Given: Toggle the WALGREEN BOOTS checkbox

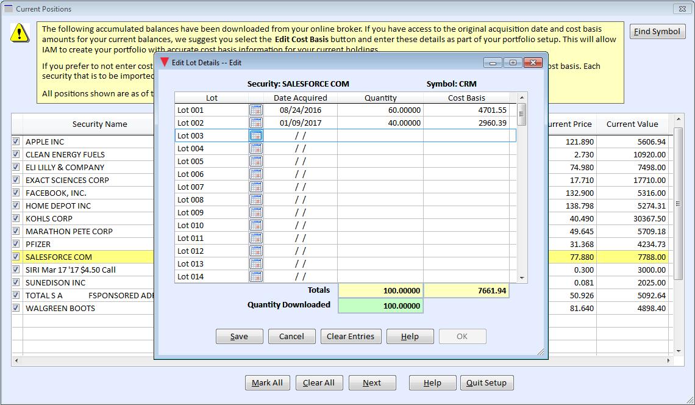Looking at the screenshot, I should [x=16, y=308].
